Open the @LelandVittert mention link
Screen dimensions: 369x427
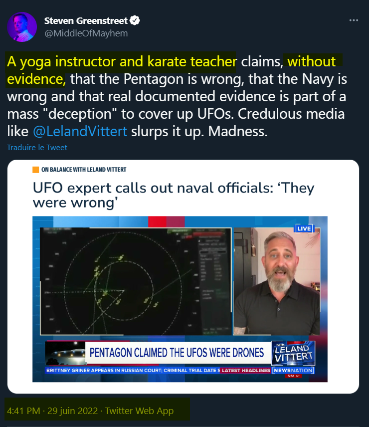click(x=80, y=131)
